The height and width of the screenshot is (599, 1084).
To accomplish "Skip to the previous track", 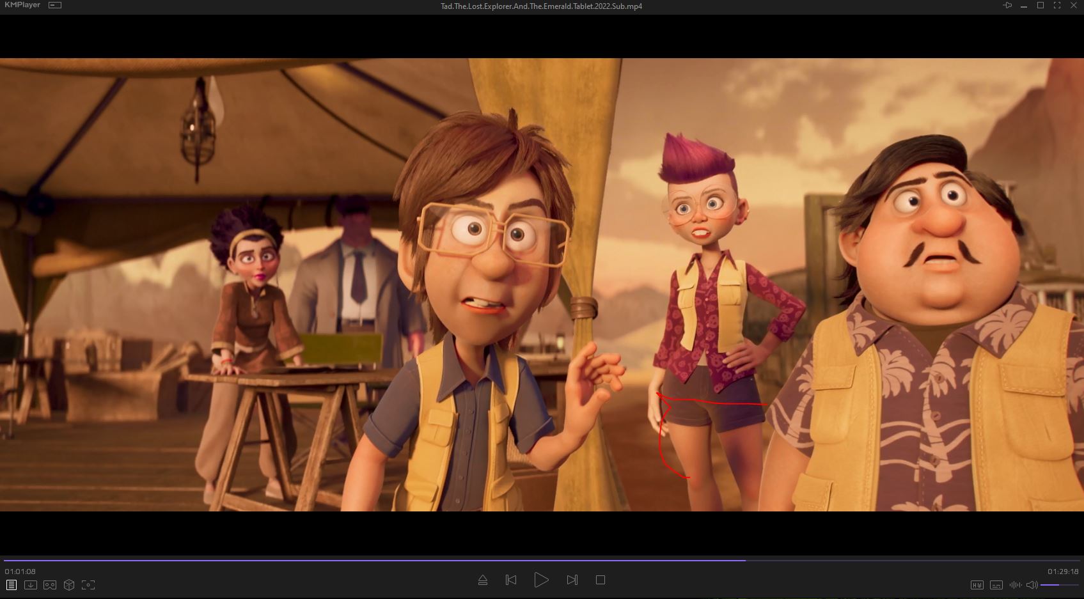I will coord(511,580).
